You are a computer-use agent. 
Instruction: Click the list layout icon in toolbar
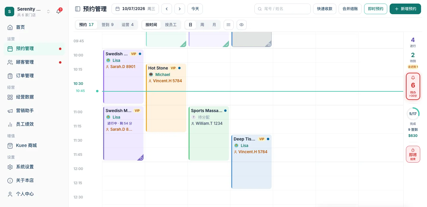tap(229, 25)
